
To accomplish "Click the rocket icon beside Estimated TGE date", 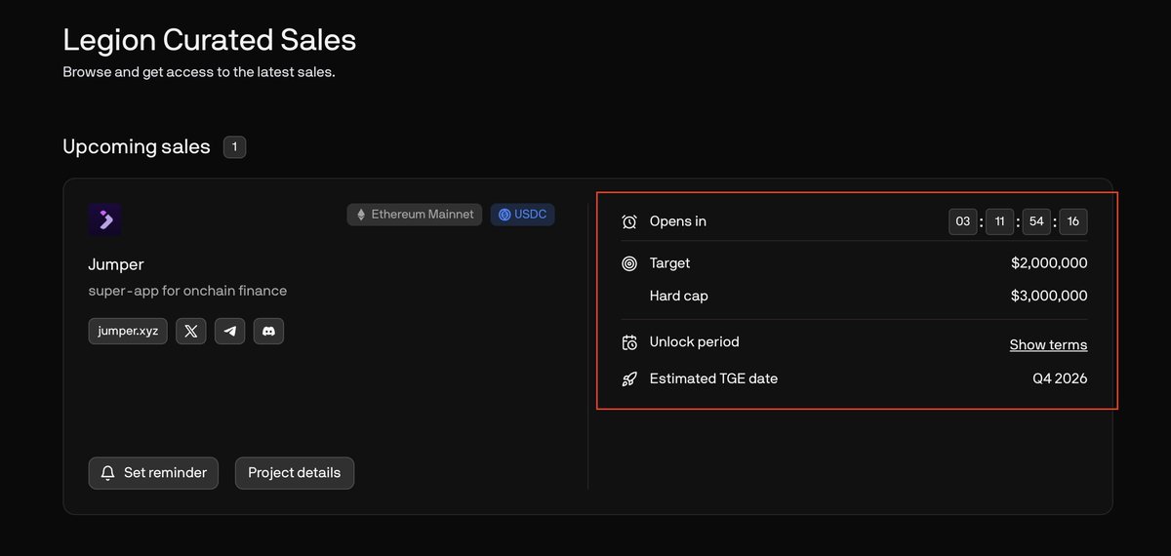I will tap(629, 378).
